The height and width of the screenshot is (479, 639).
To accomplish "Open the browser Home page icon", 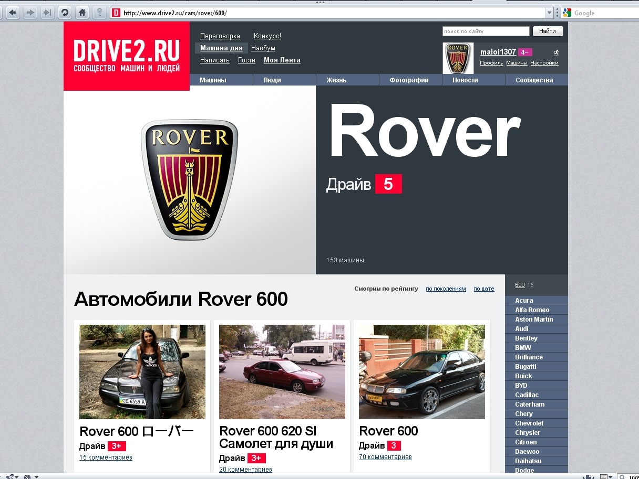I will [82, 13].
